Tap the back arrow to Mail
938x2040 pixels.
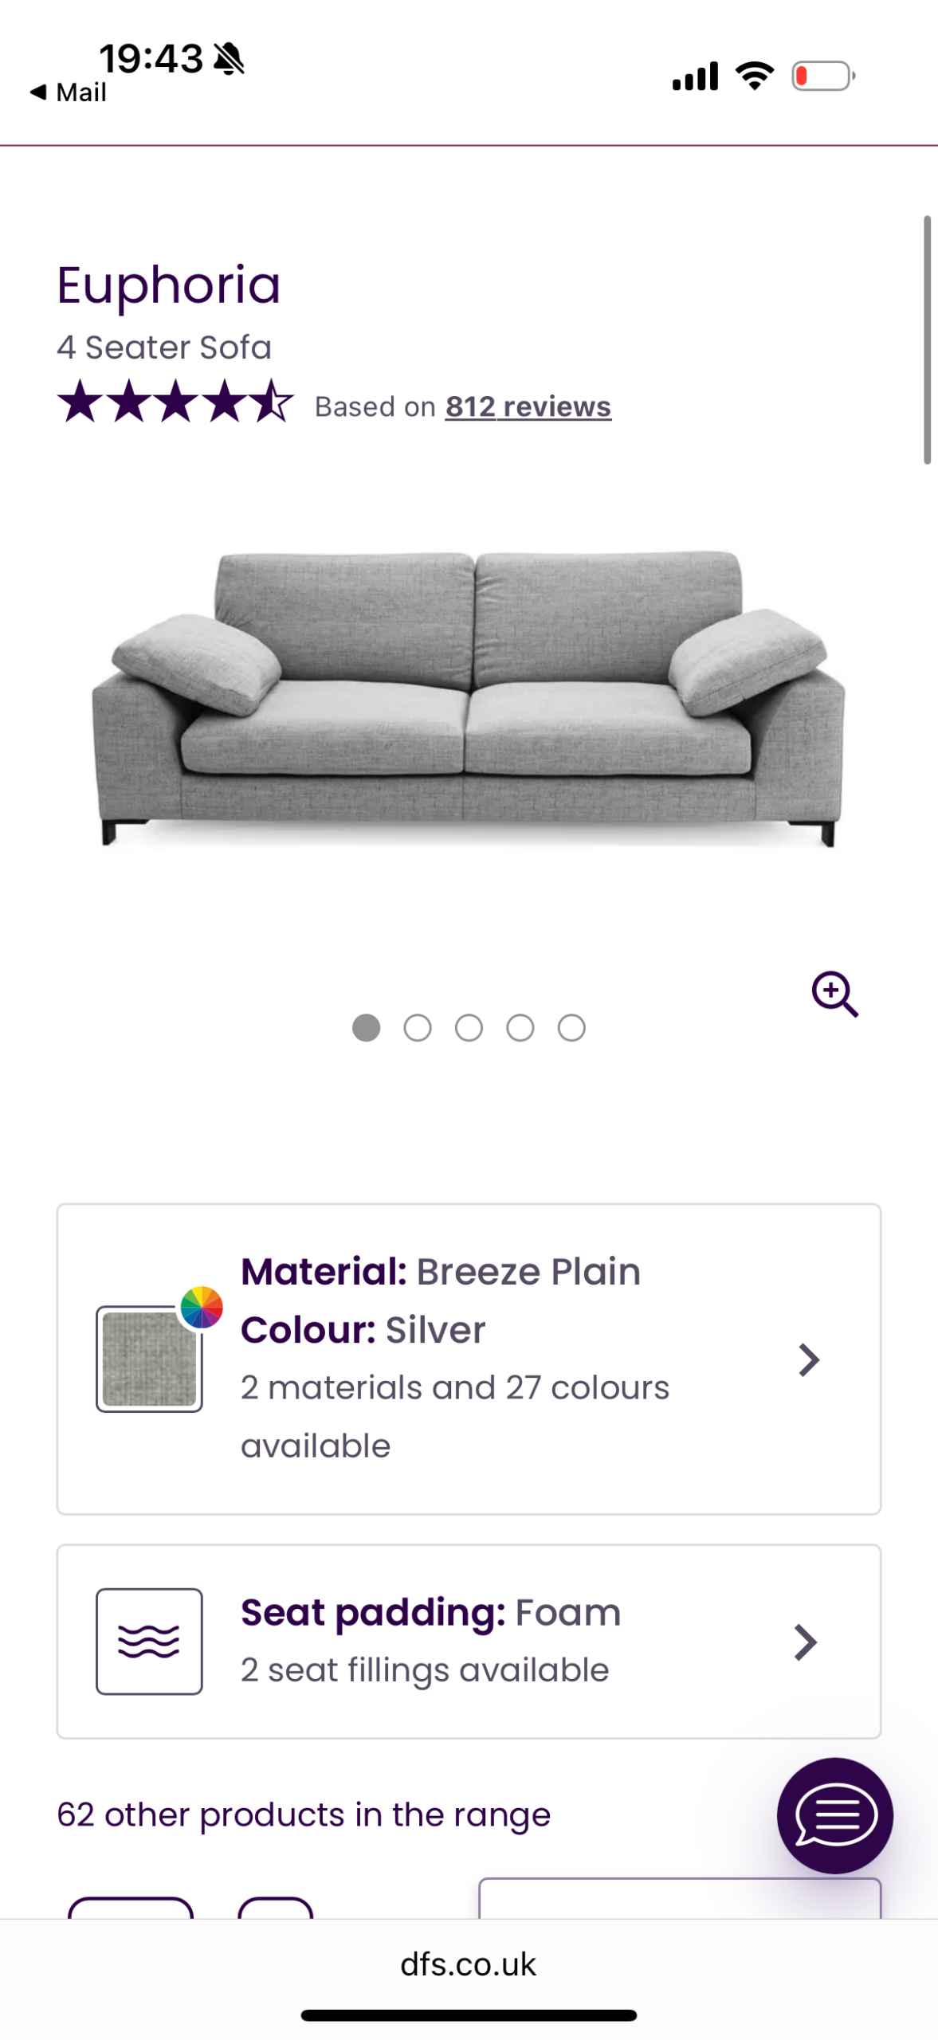[38, 92]
